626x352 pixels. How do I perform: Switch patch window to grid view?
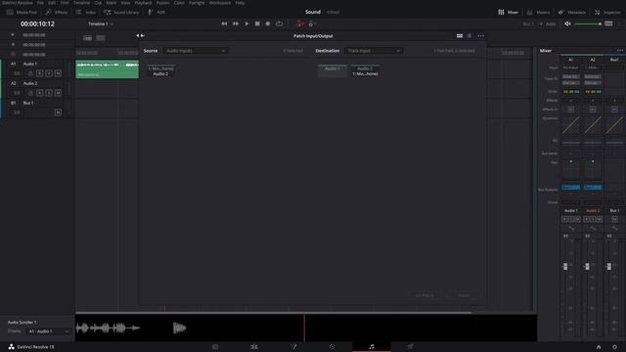[460, 36]
